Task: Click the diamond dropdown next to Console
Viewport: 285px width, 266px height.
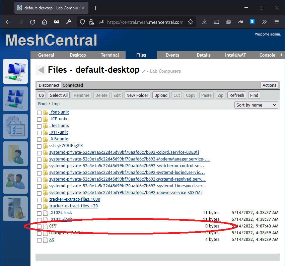Action: tap(281, 55)
